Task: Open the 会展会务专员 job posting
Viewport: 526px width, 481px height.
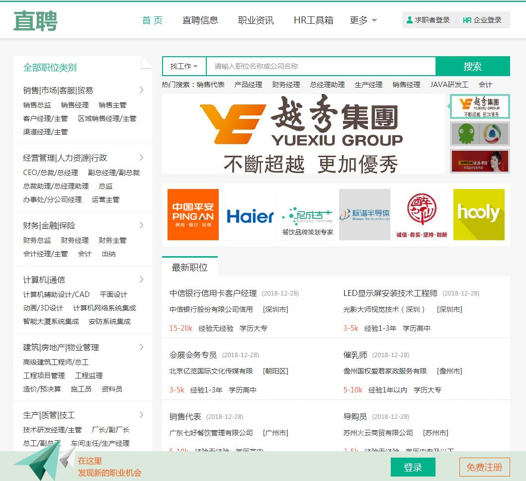Action: tap(193, 355)
